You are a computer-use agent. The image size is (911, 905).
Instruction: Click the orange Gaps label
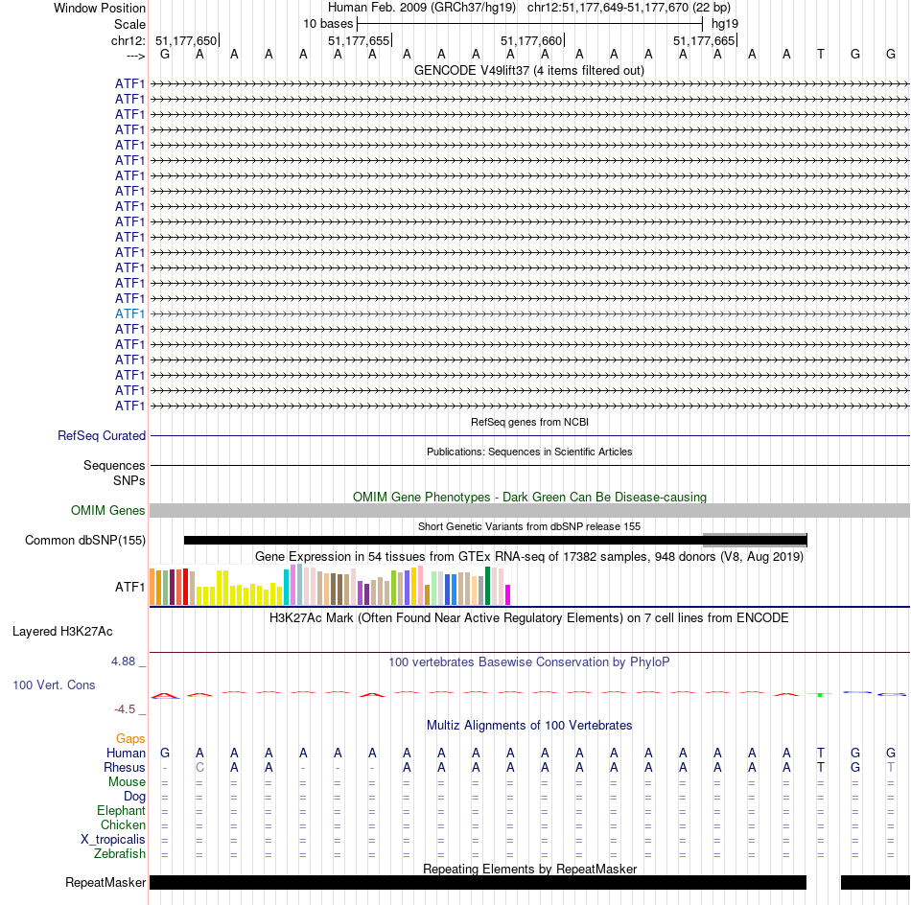click(x=130, y=739)
